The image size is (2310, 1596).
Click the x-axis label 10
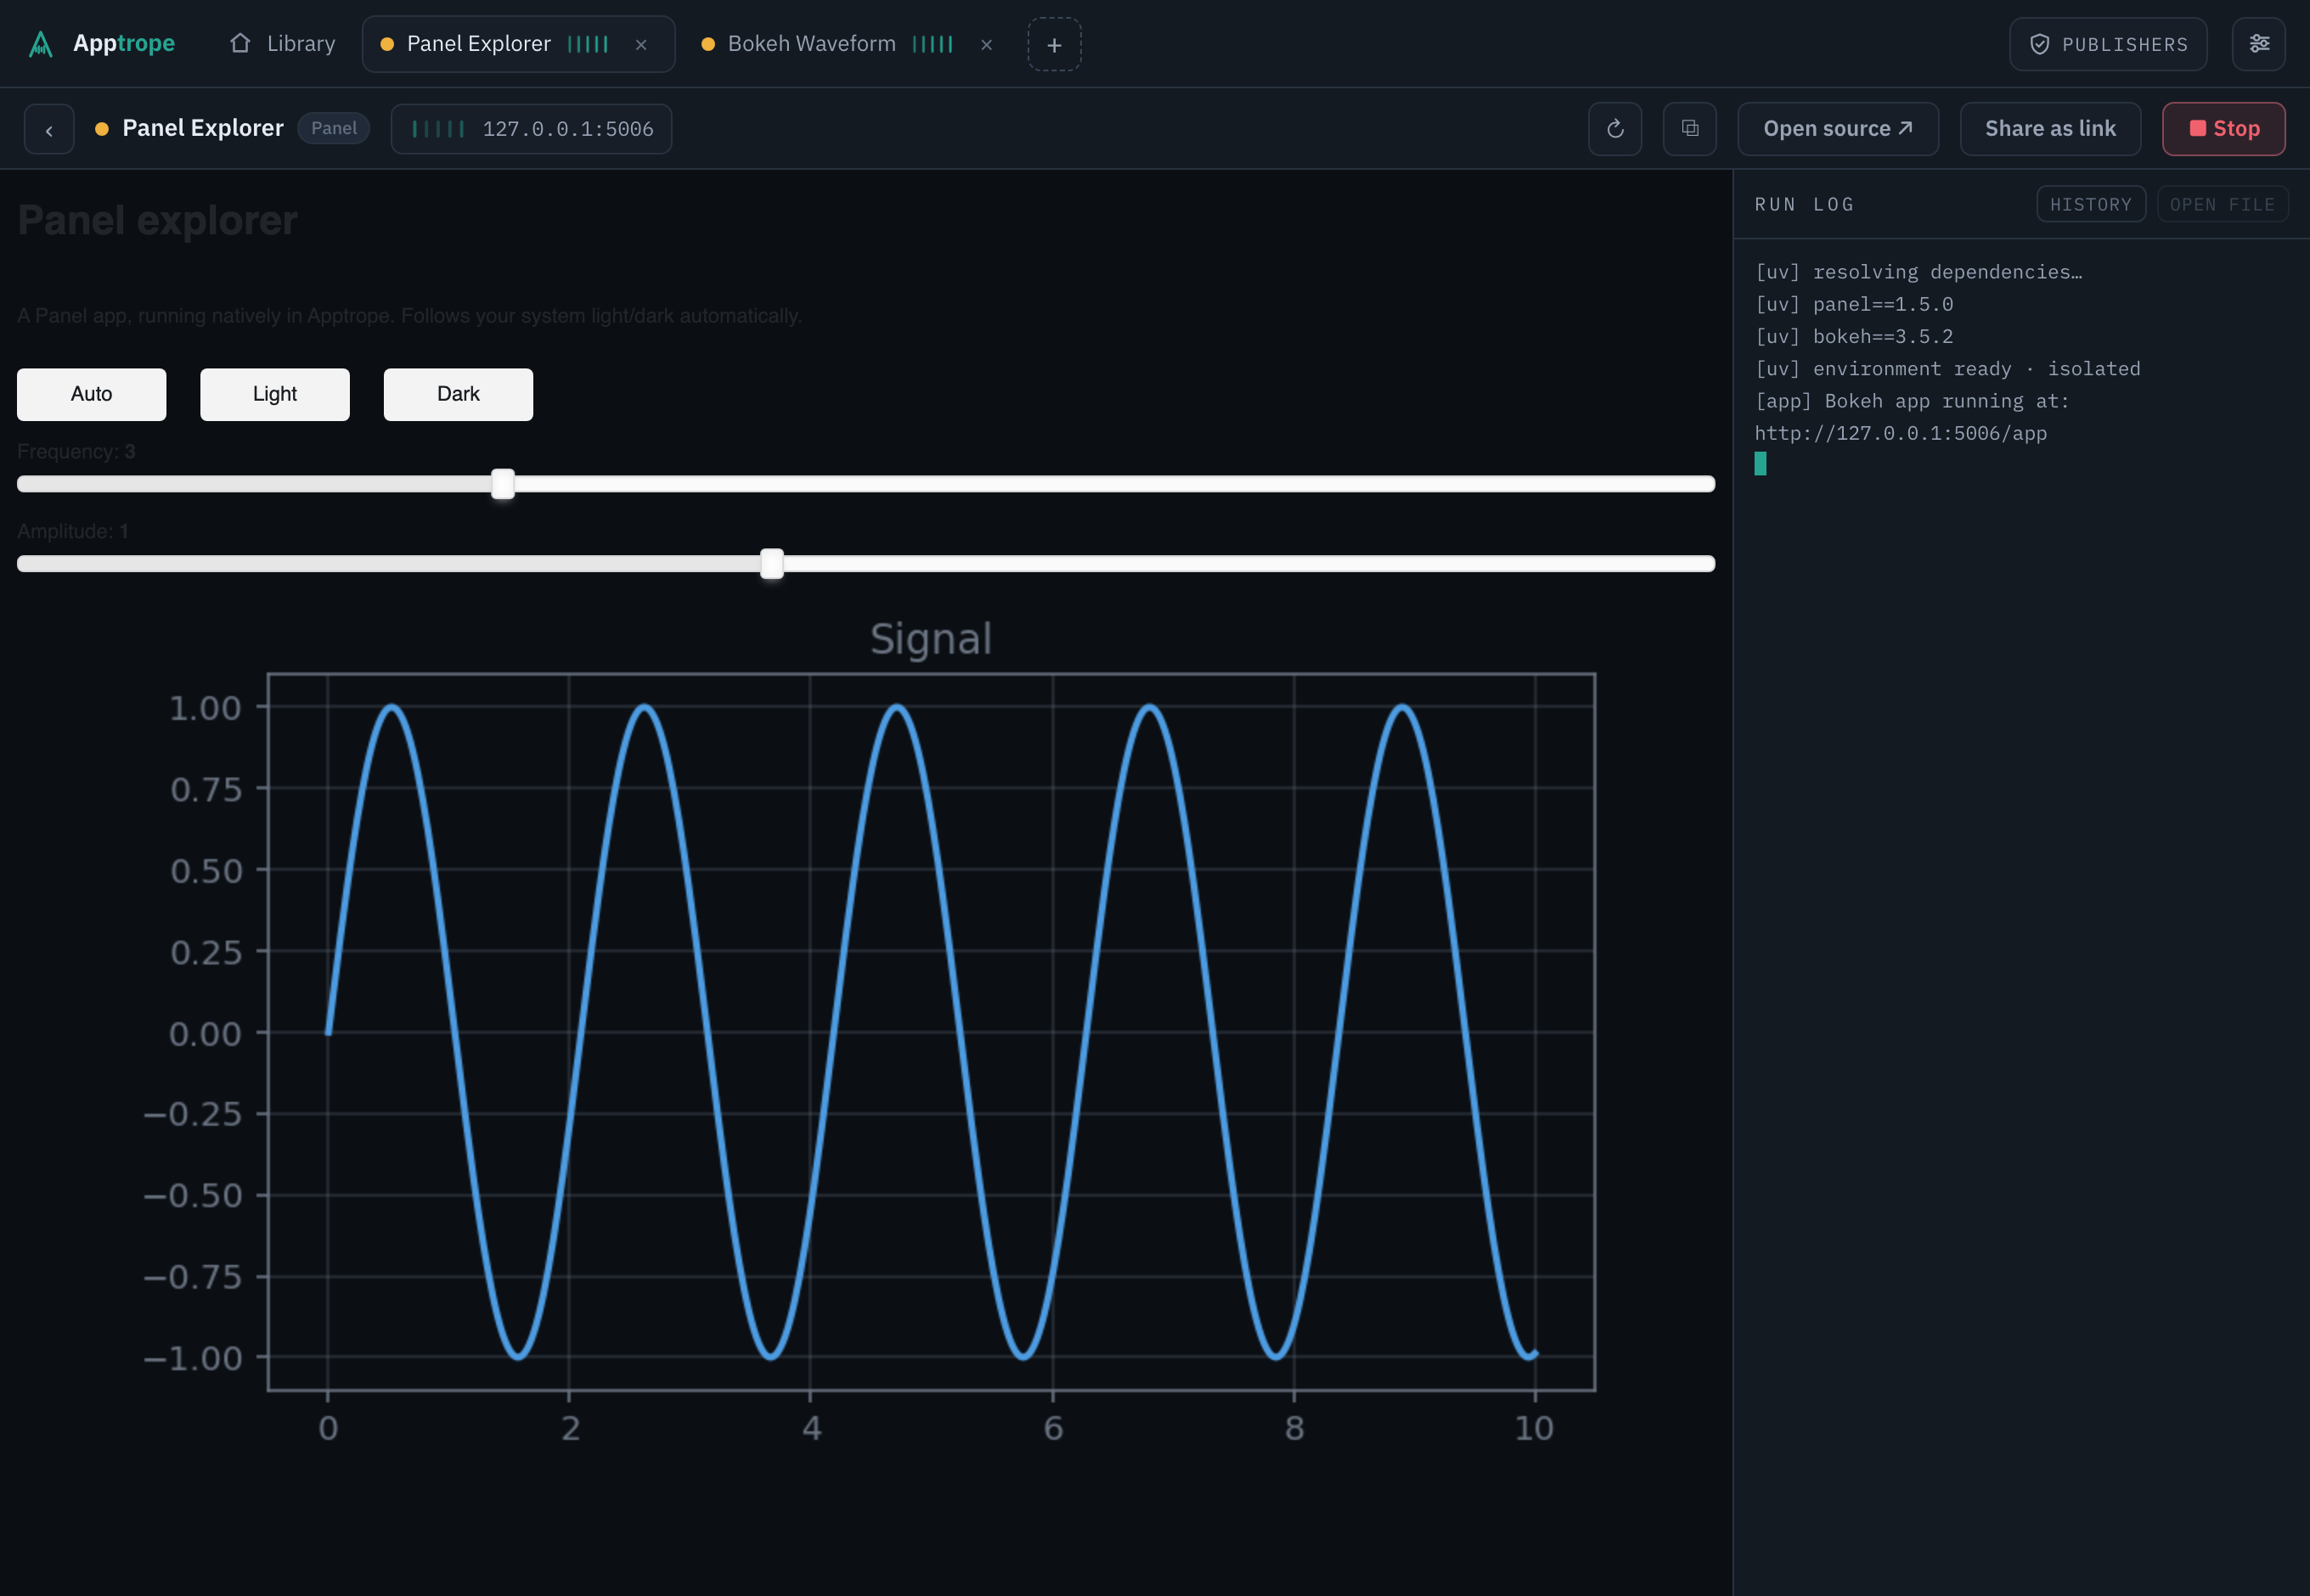[1534, 1428]
